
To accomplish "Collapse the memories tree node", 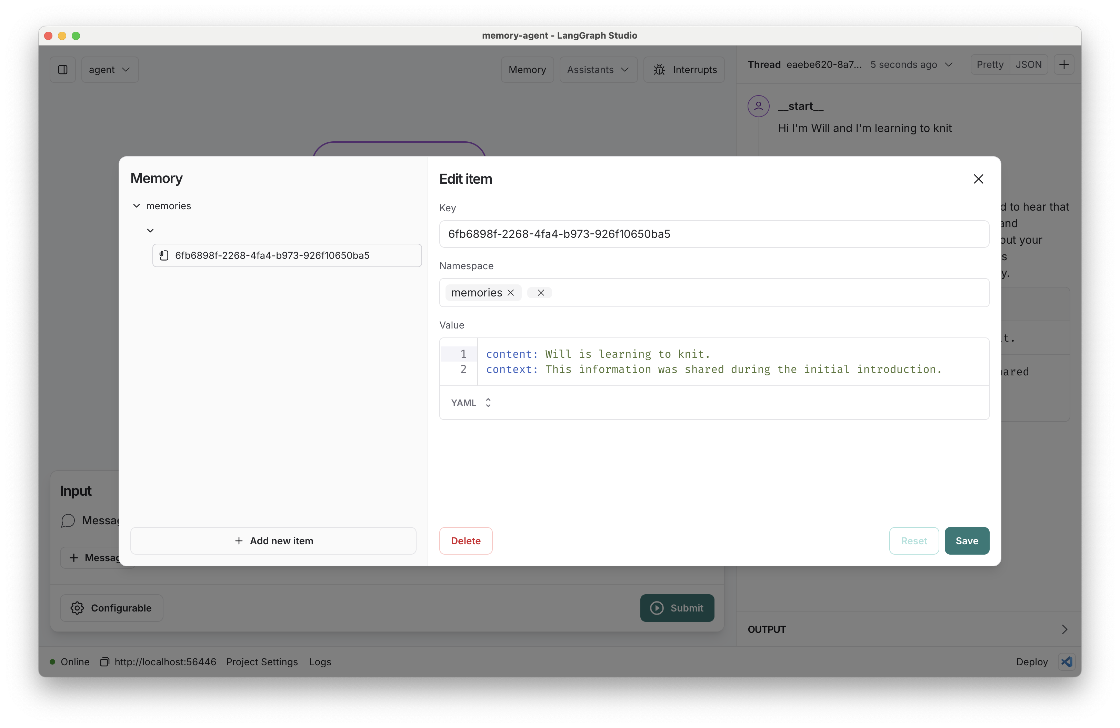I will point(137,206).
